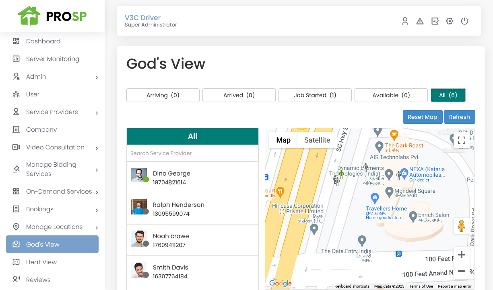Click the Service Providers person icon
Screen dimensions: 493x290
(x=16, y=112)
